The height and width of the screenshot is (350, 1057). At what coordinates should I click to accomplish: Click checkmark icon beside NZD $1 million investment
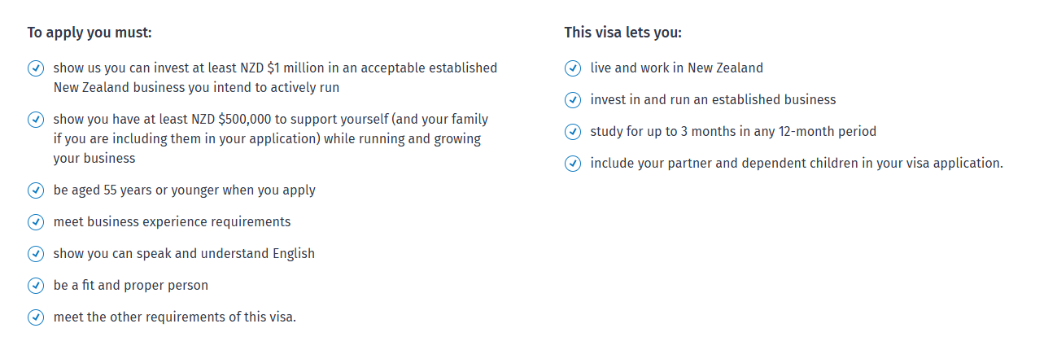click(x=36, y=68)
